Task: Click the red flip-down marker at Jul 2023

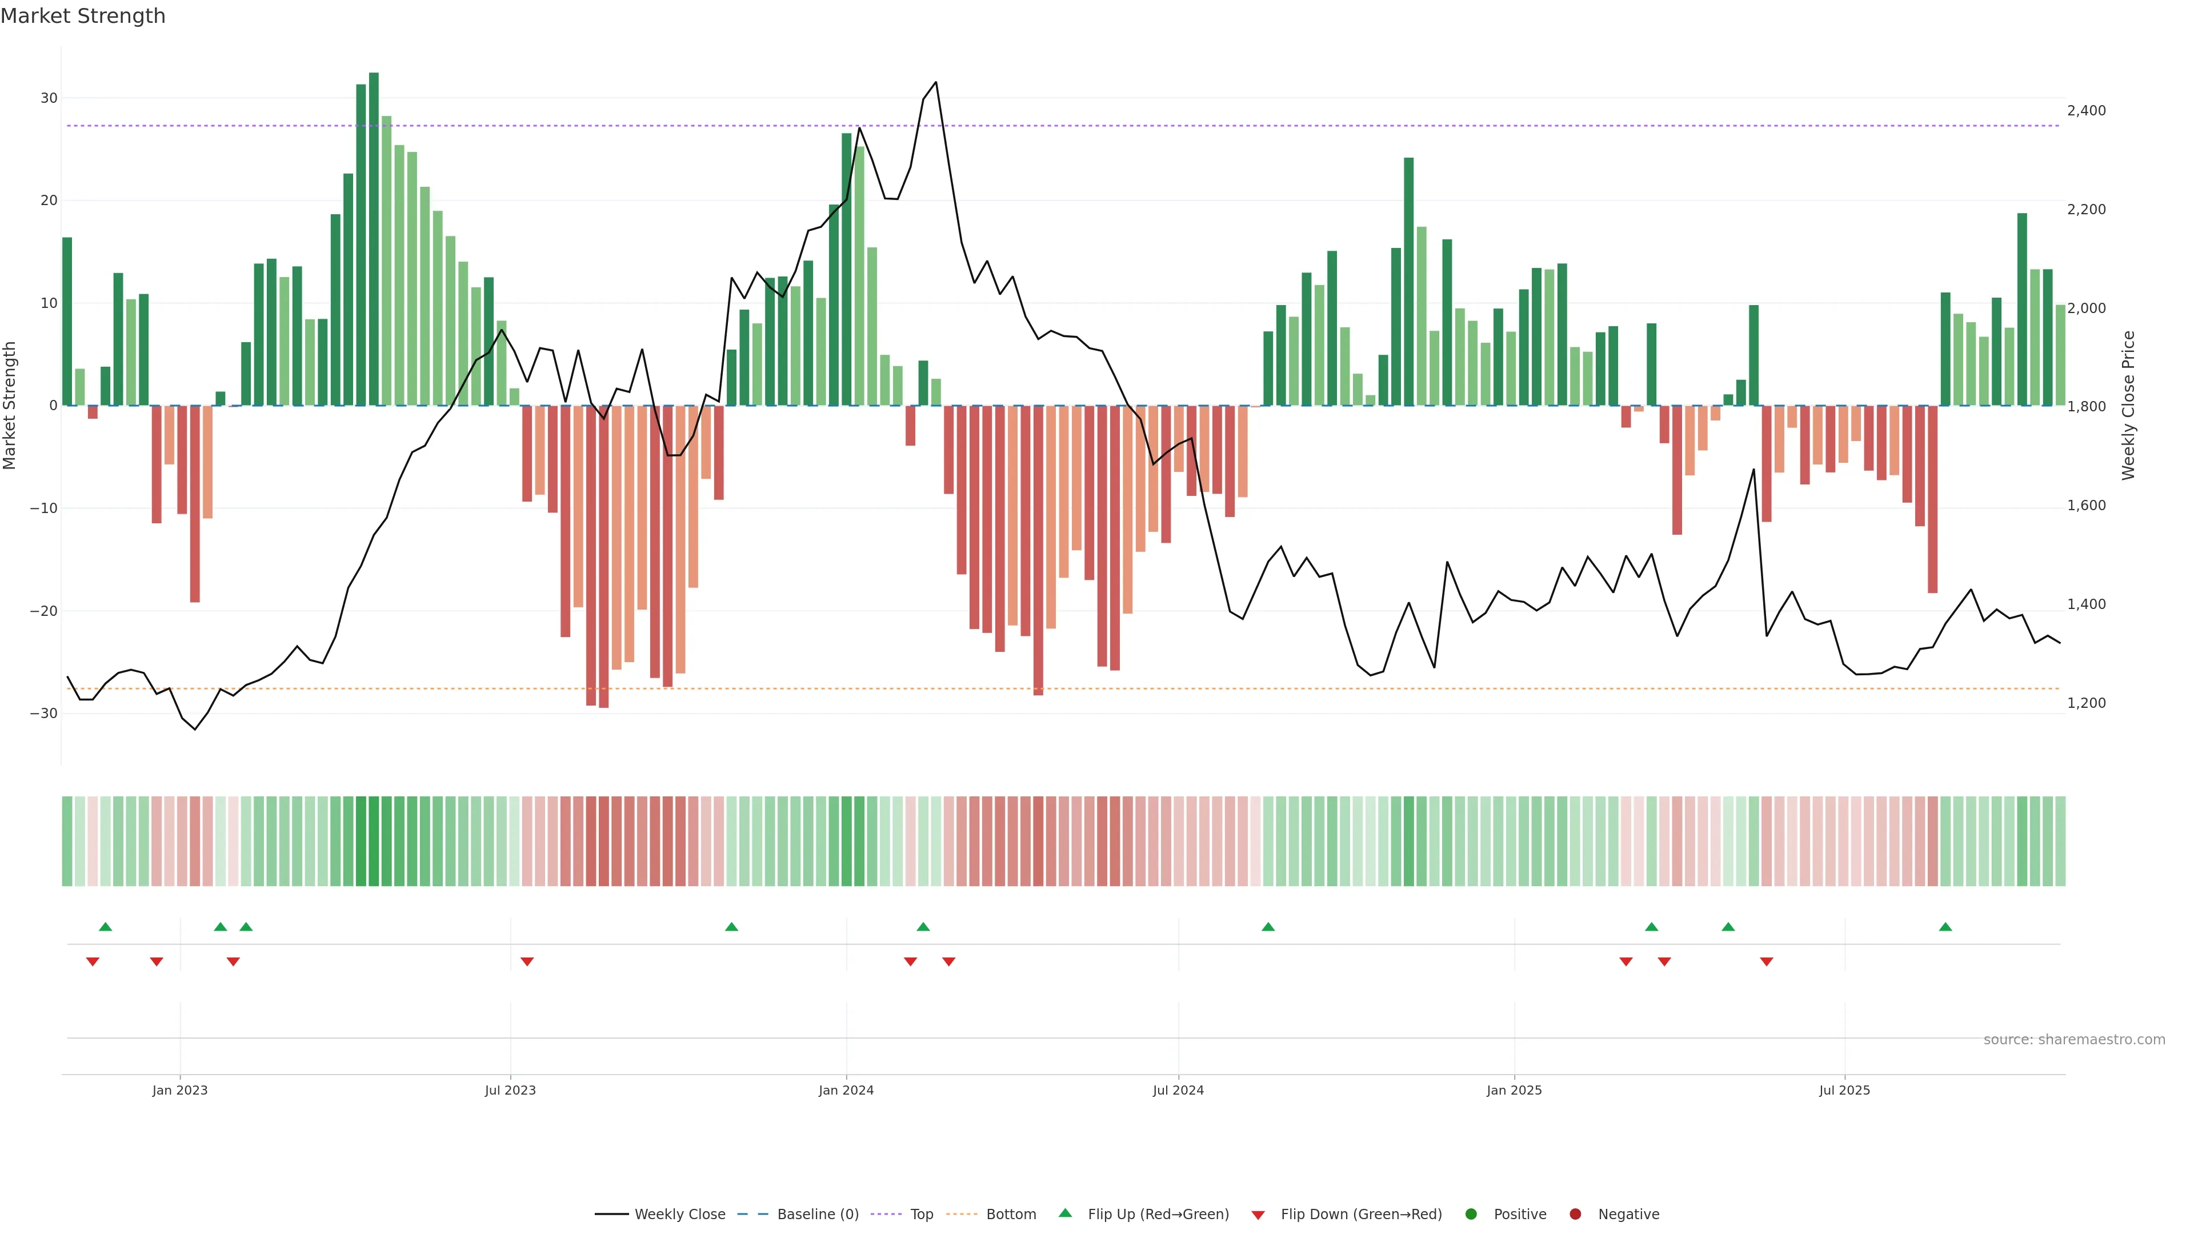Action: [527, 961]
